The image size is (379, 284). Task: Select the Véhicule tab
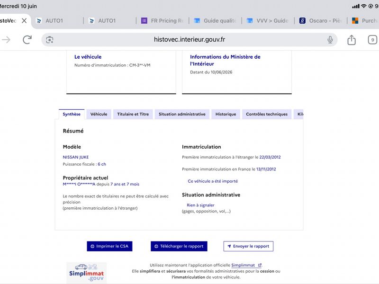pos(99,114)
